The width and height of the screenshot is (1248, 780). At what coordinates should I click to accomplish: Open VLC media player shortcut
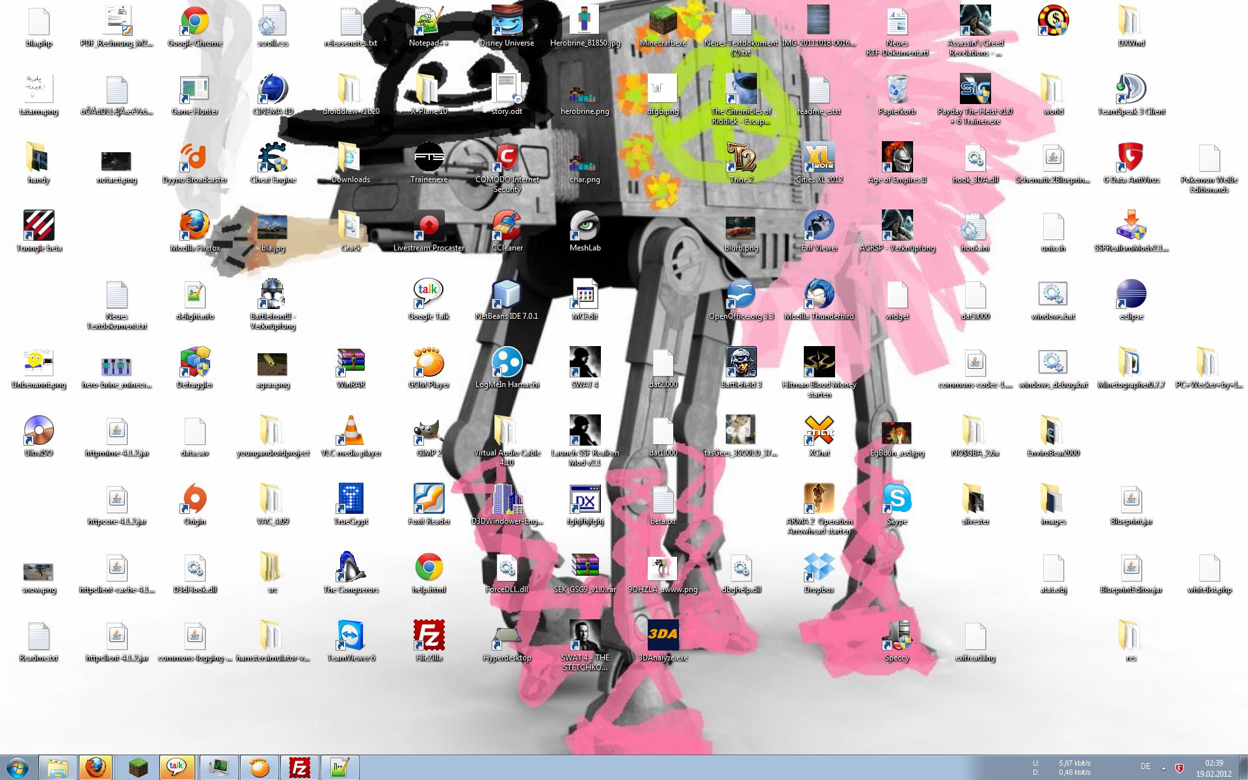pos(351,437)
